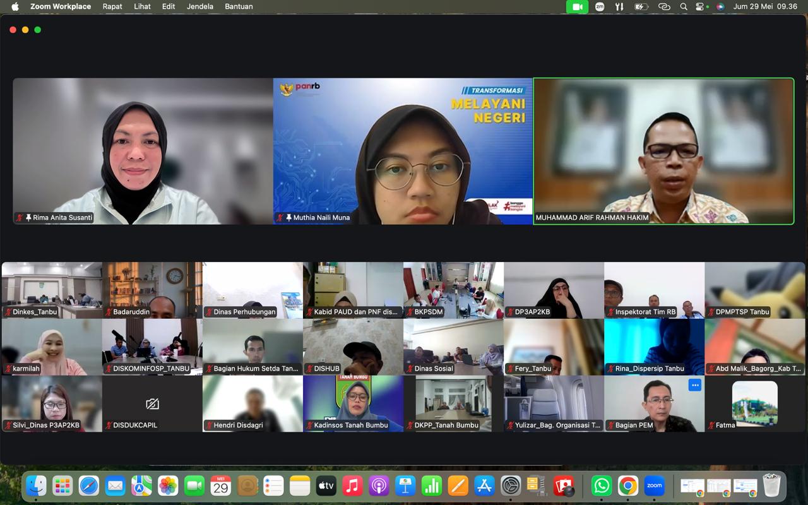Open the Lihat menu

click(142, 7)
